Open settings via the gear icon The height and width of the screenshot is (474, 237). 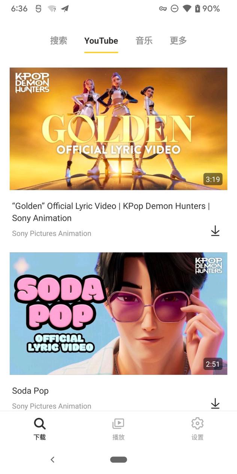197,423
